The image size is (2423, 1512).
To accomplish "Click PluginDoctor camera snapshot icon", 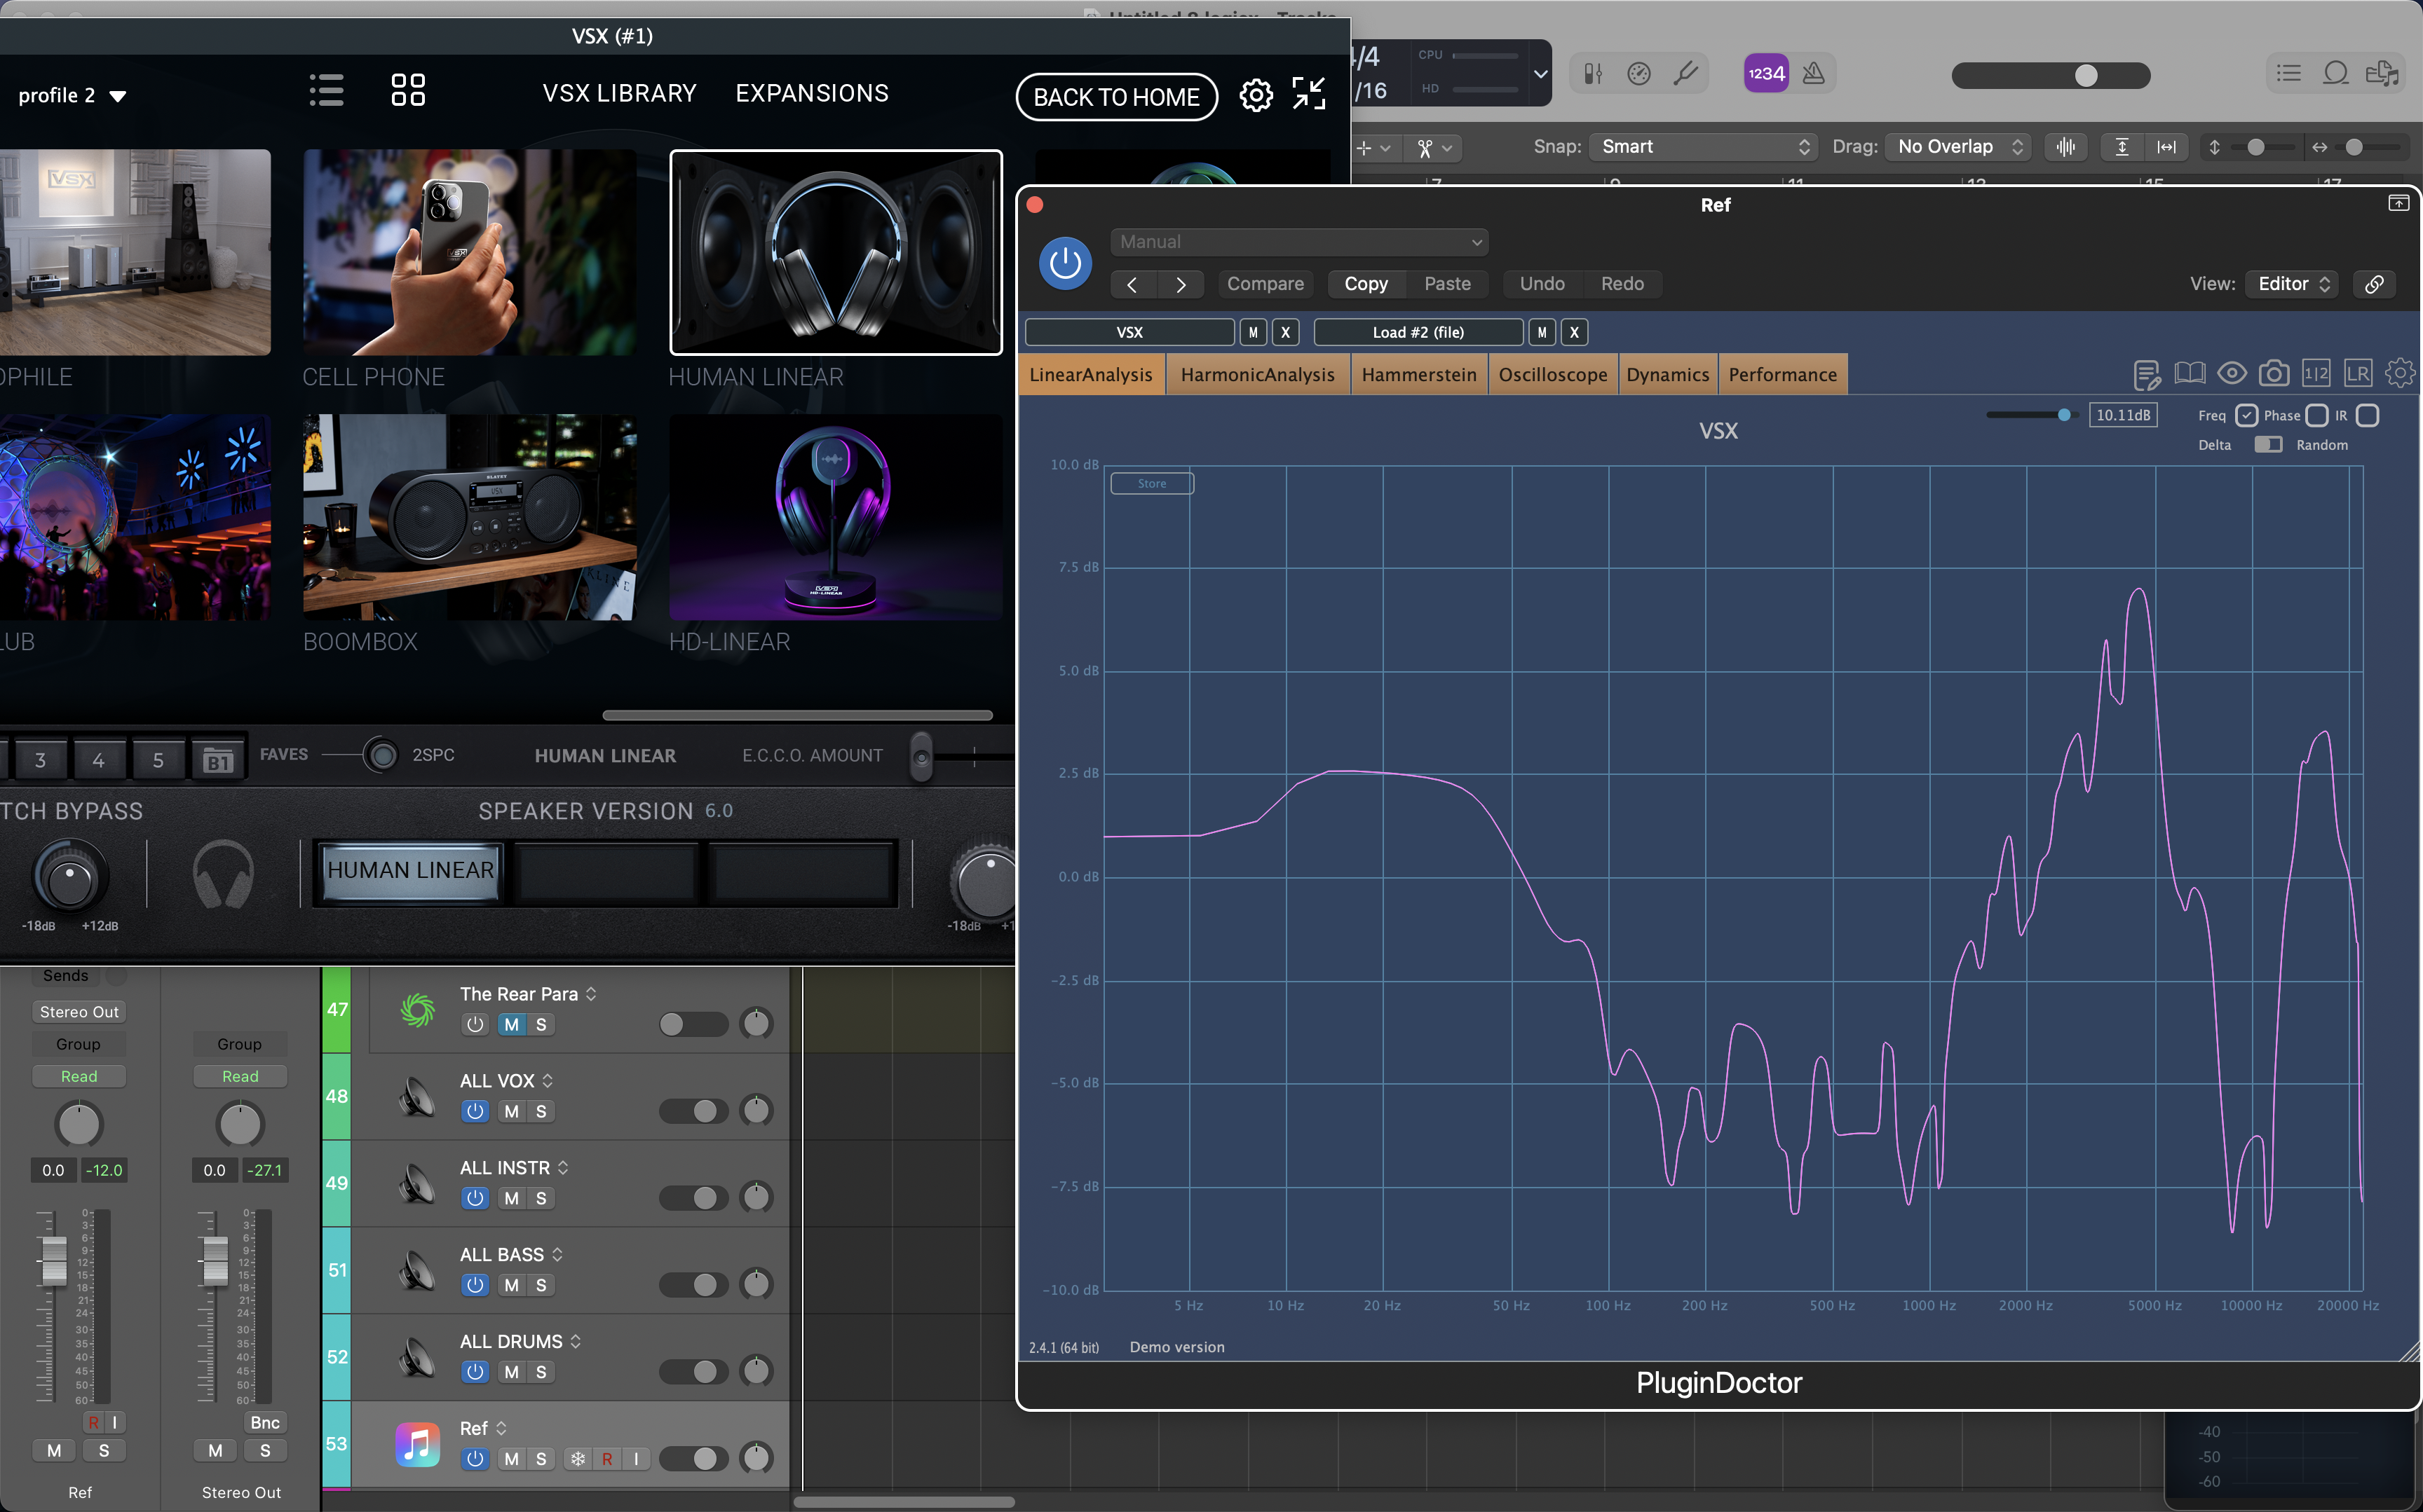I will click(x=2273, y=374).
